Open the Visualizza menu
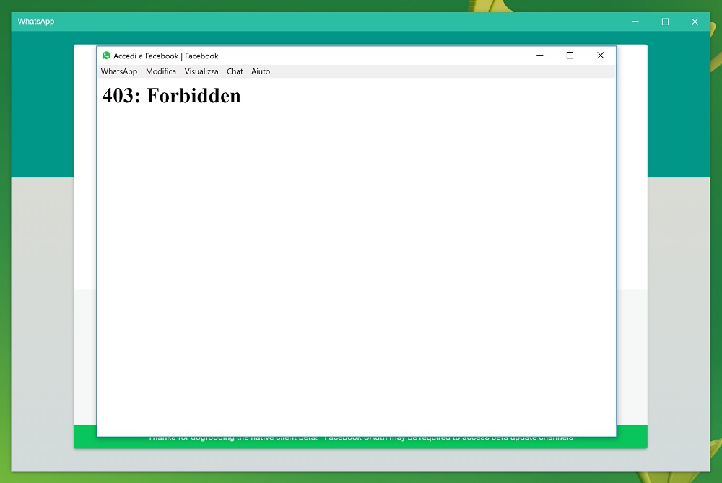Screen dimensions: 722x483 point(201,71)
